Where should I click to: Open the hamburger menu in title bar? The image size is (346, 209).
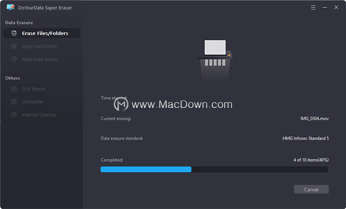[x=313, y=7]
